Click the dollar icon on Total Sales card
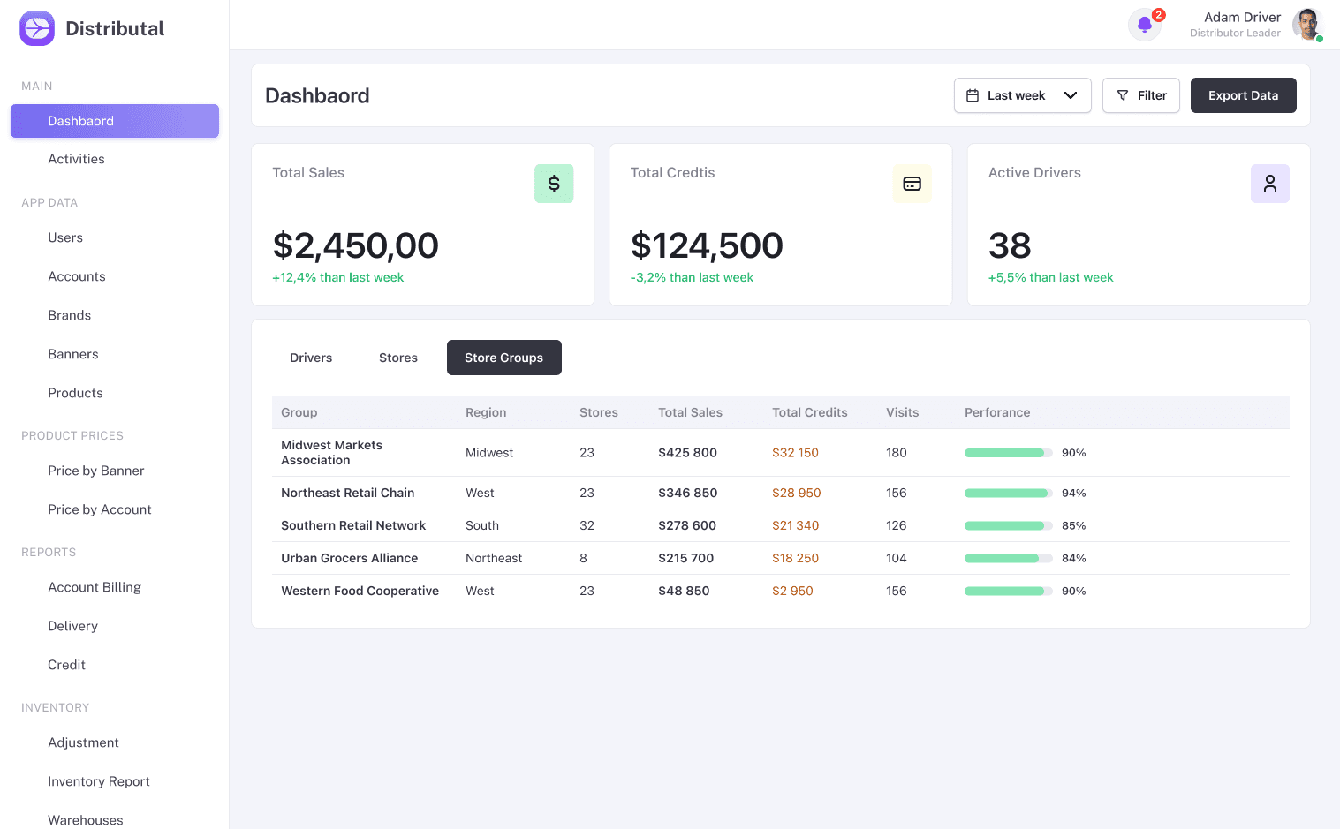Screen dimensions: 1340x829 (554, 184)
